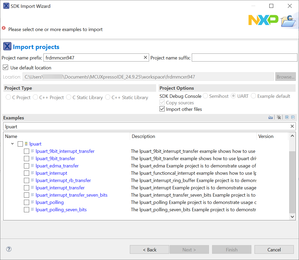The width and height of the screenshot is (299, 260).
Task: Click the import from file icon in Examples toolbar
Action: tap(271, 118)
